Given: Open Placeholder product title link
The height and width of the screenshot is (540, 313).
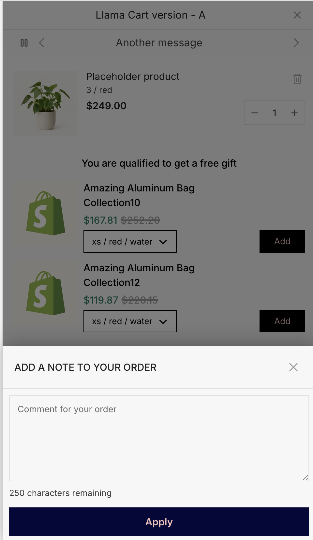Looking at the screenshot, I should click(x=133, y=77).
